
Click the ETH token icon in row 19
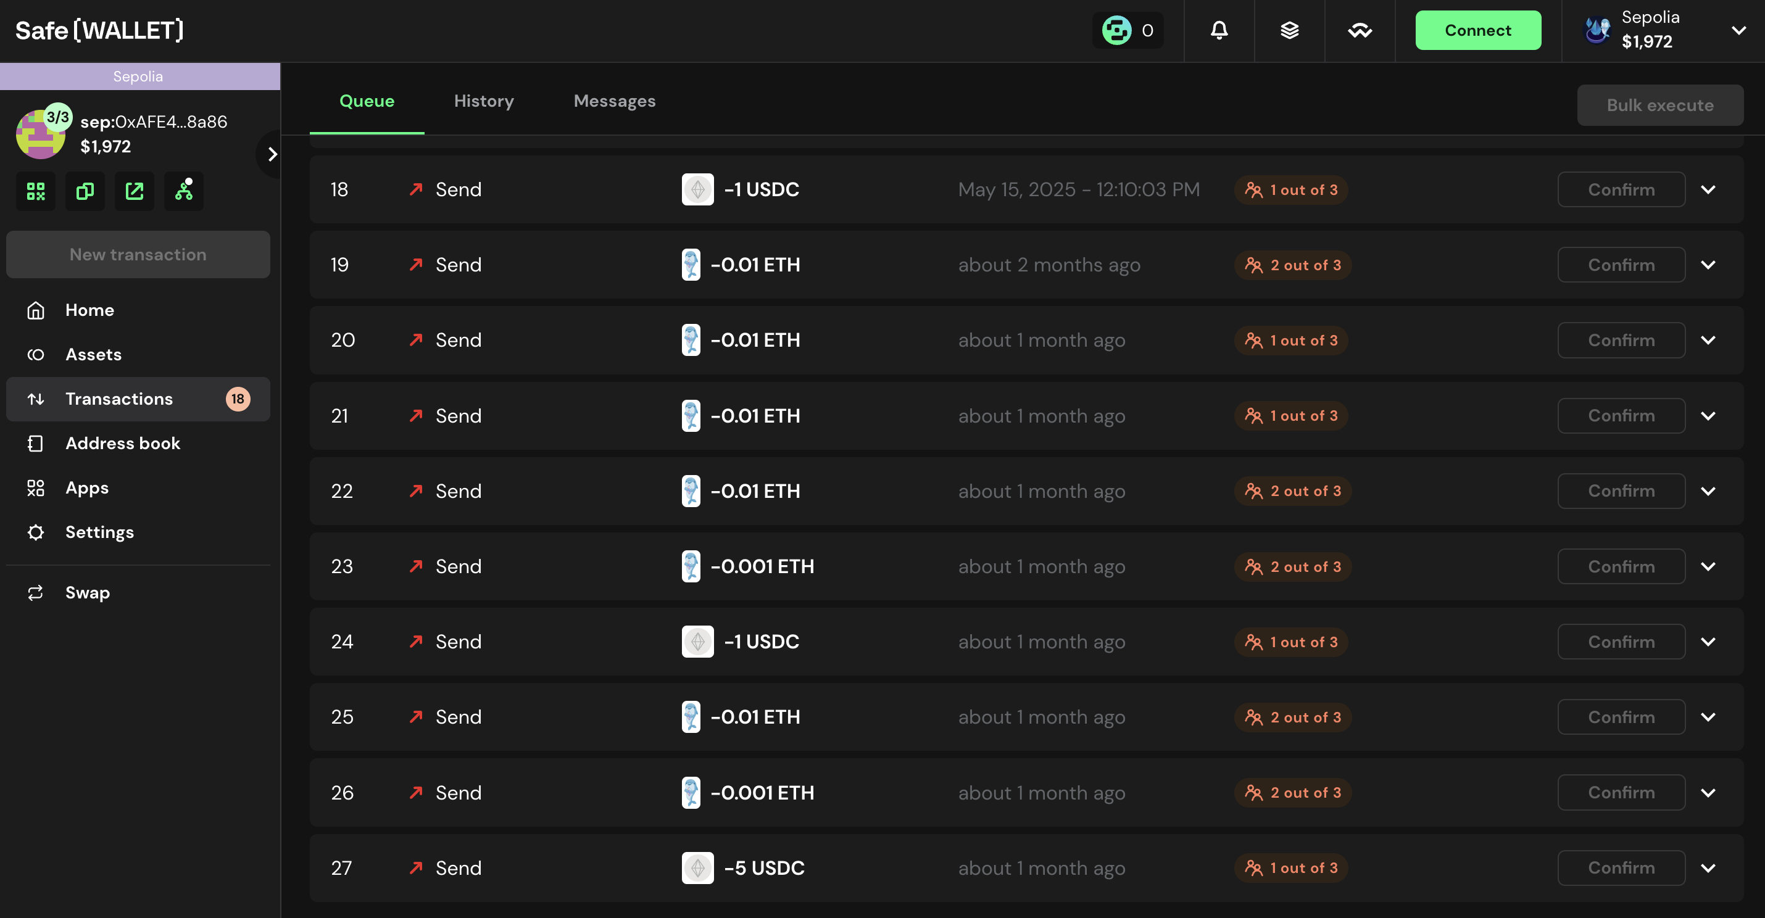point(691,265)
